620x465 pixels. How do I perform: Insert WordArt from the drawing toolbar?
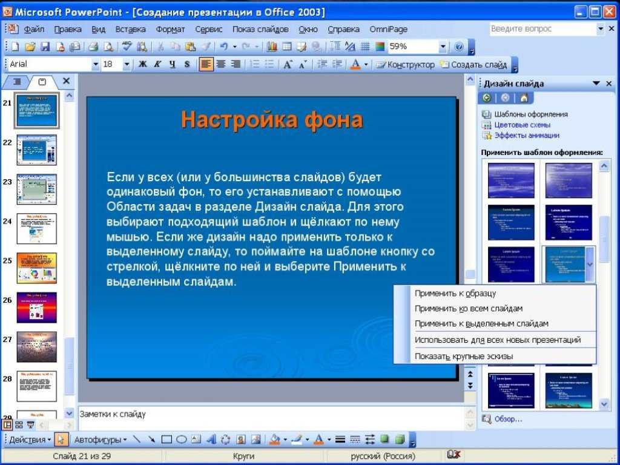coord(211,440)
